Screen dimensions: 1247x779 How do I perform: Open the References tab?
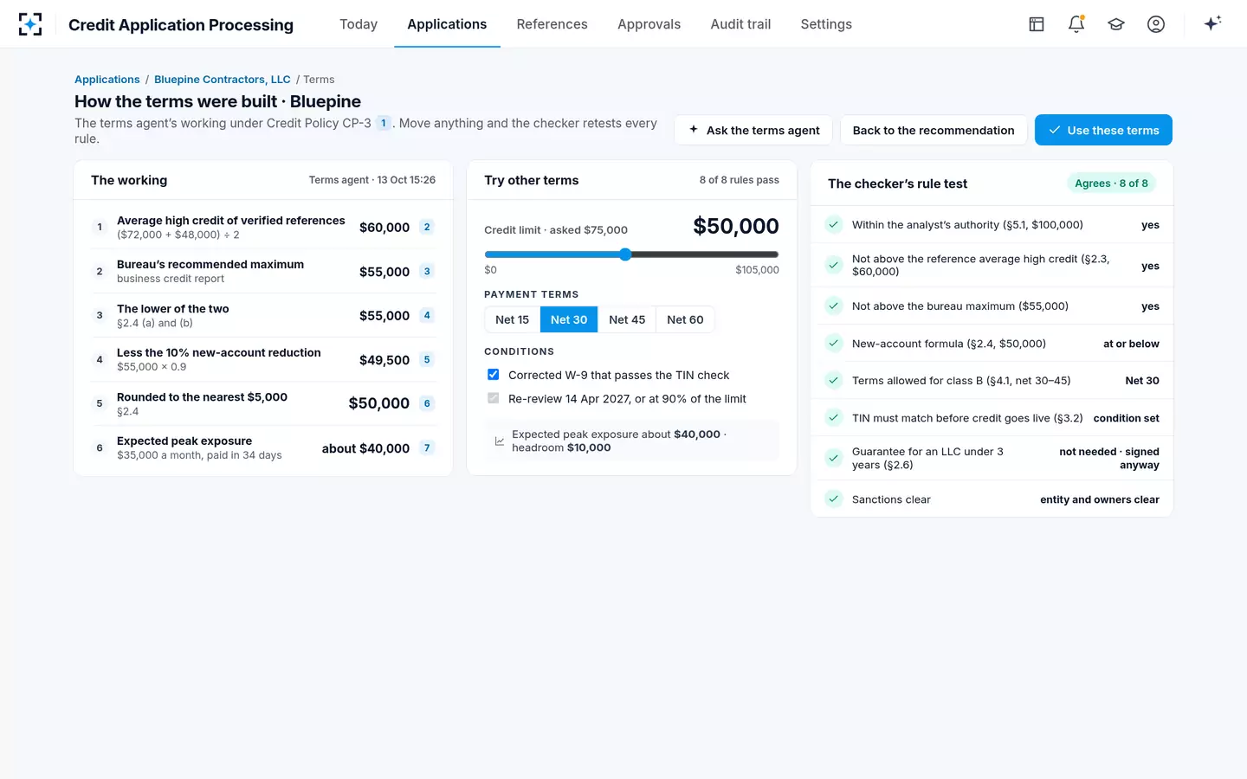coord(552,24)
